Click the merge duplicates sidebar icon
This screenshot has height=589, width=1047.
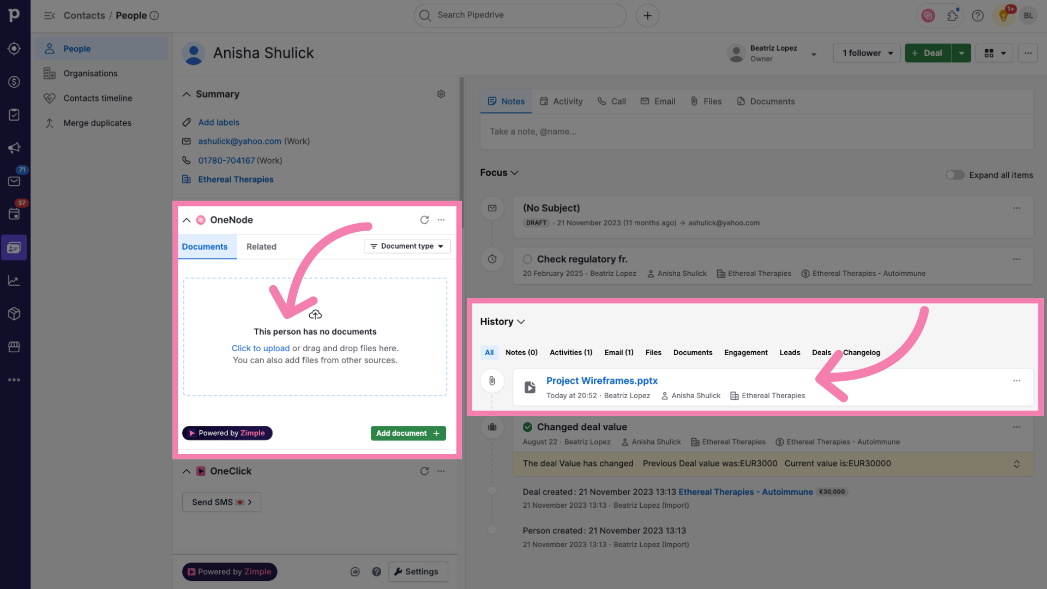(48, 123)
